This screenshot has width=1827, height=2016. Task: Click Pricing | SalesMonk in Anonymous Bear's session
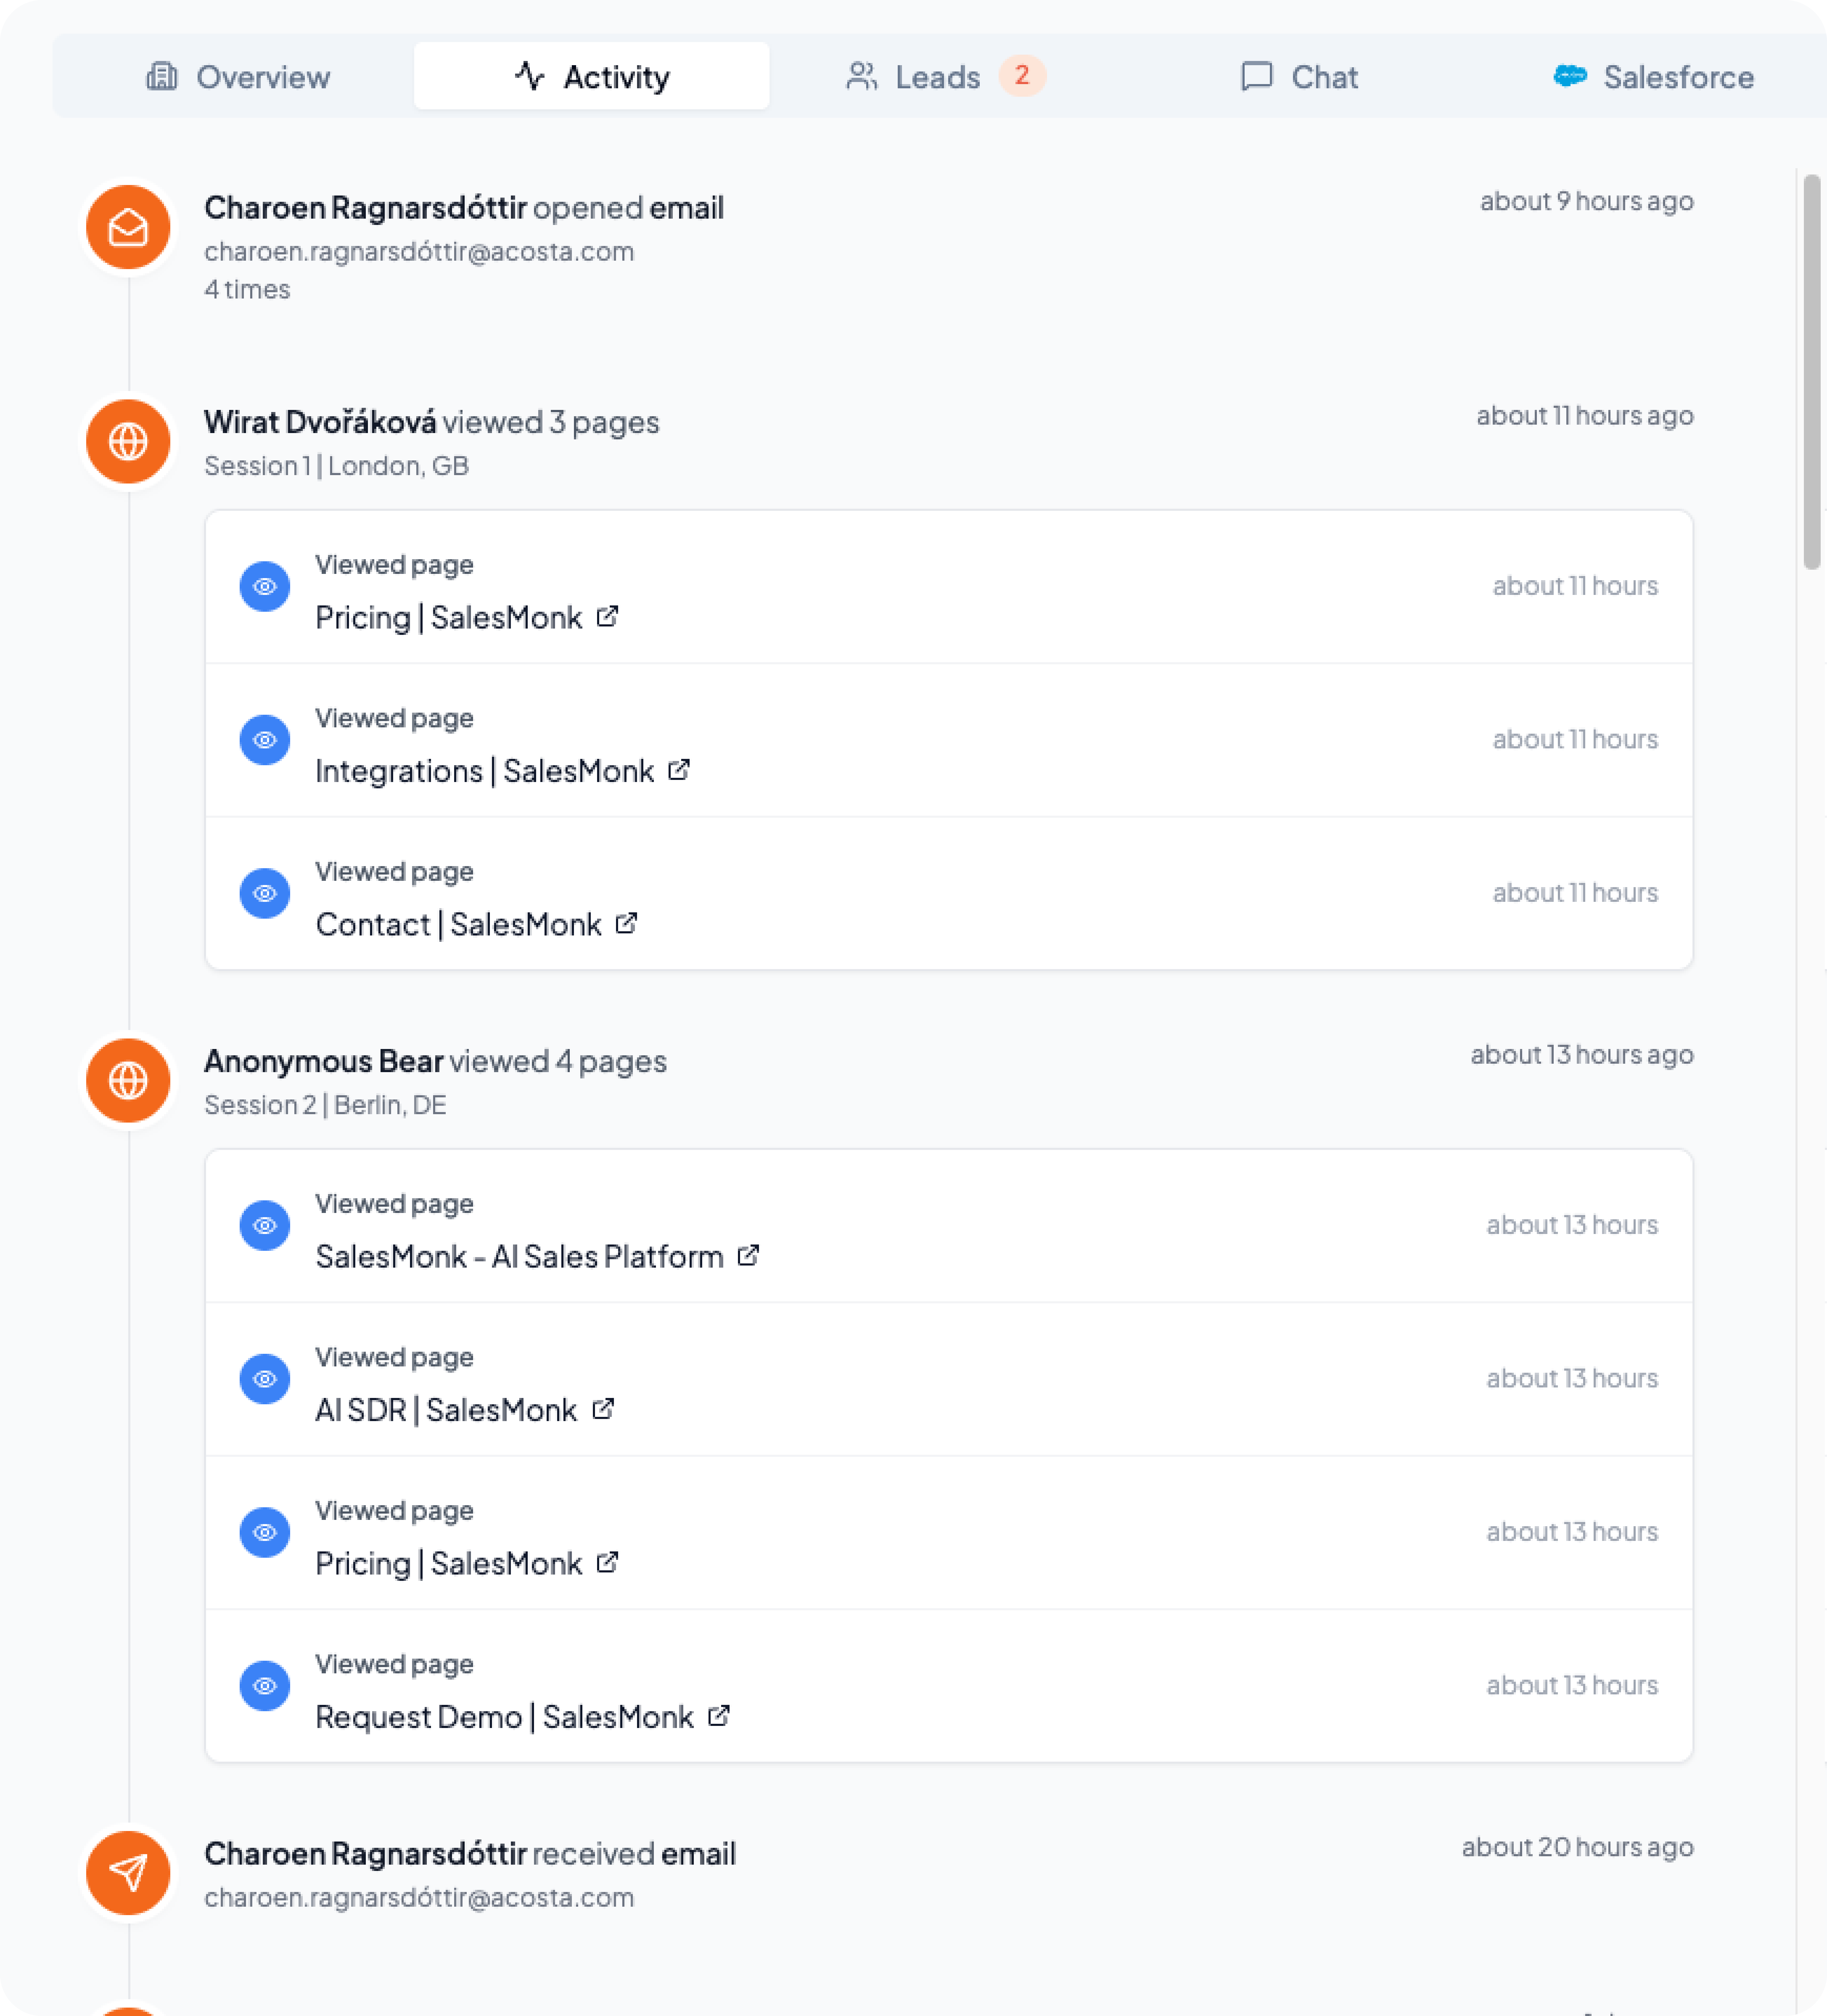point(449,1563)
